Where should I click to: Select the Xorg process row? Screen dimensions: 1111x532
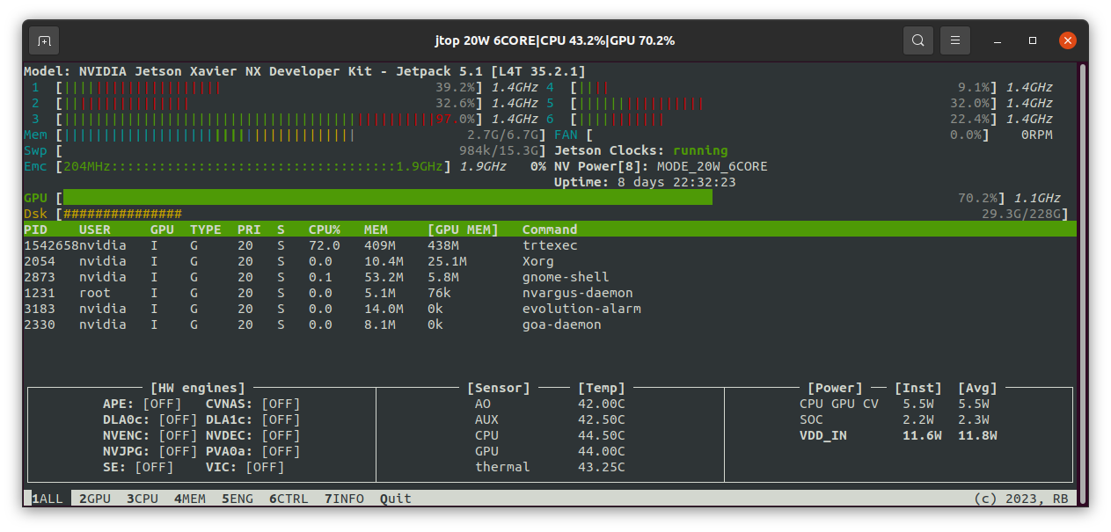click(537, 261)
